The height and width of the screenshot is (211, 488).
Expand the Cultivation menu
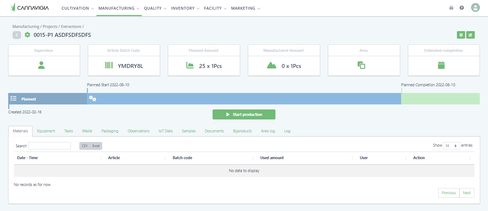coord(78,8)
